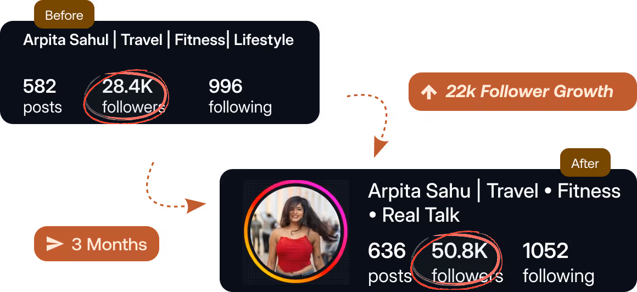
Task: Click the paper plane icon beside 3 Months
Action: (55, 244)
